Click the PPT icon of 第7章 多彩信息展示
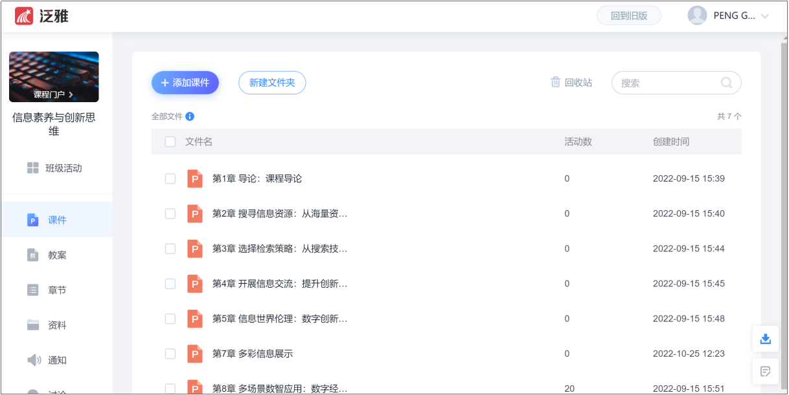 pyautogui.click(x=195, y=354)
